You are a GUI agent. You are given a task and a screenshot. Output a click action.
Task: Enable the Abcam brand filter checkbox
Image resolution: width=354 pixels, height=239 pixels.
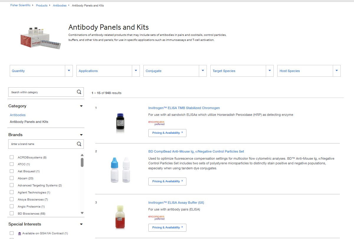click(12, 178)
